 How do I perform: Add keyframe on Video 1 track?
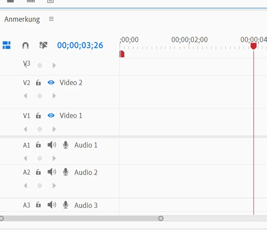(40, 129)
